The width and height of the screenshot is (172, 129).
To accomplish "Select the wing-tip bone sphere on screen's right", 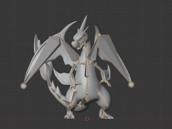I will (131, 85).
